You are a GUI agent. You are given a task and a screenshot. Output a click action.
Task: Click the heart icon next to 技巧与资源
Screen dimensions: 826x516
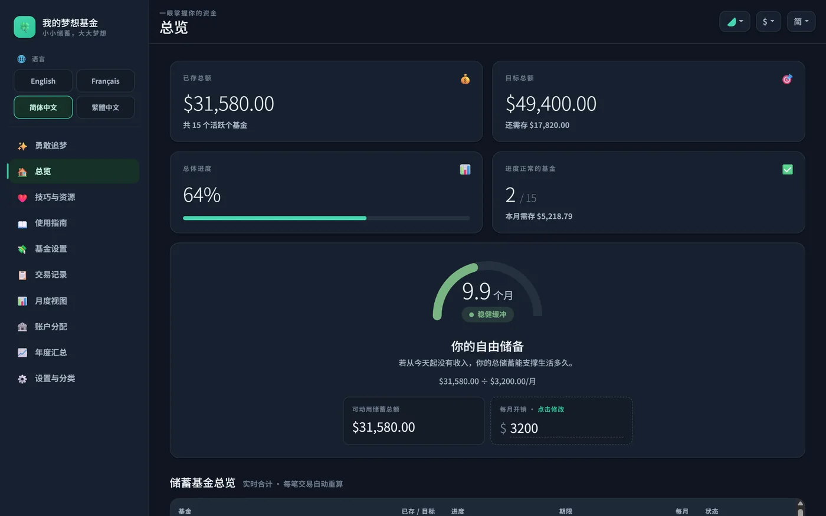coord(22,198)
